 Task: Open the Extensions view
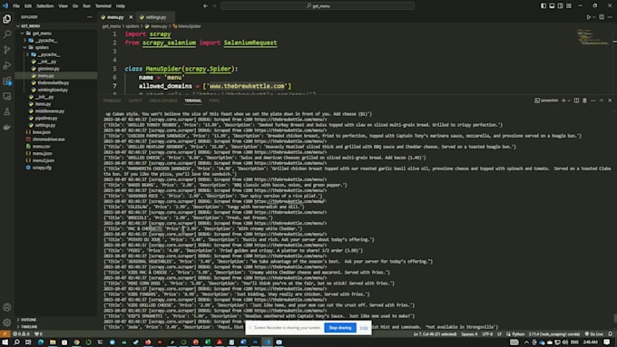[6, 81]
